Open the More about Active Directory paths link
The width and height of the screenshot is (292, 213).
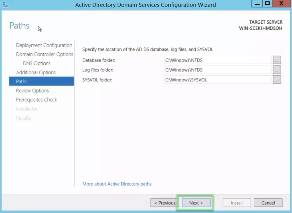[117, 184]
